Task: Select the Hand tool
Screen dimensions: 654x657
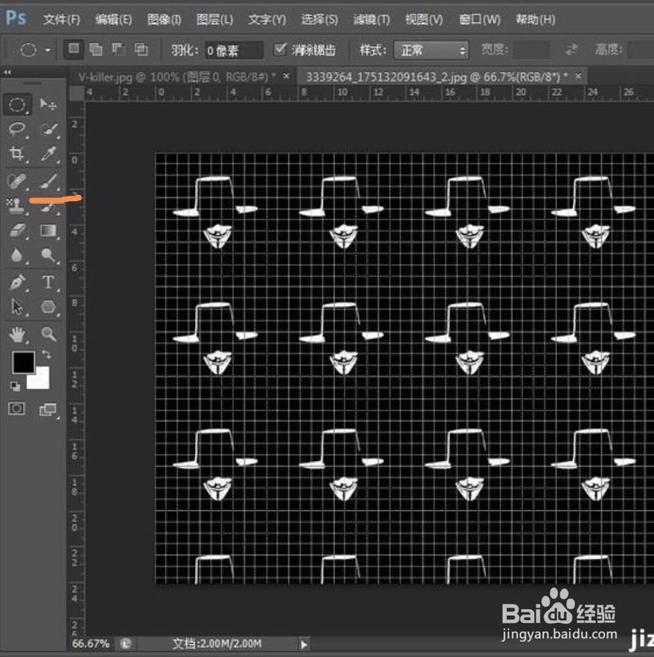Action: pos(17,334)
